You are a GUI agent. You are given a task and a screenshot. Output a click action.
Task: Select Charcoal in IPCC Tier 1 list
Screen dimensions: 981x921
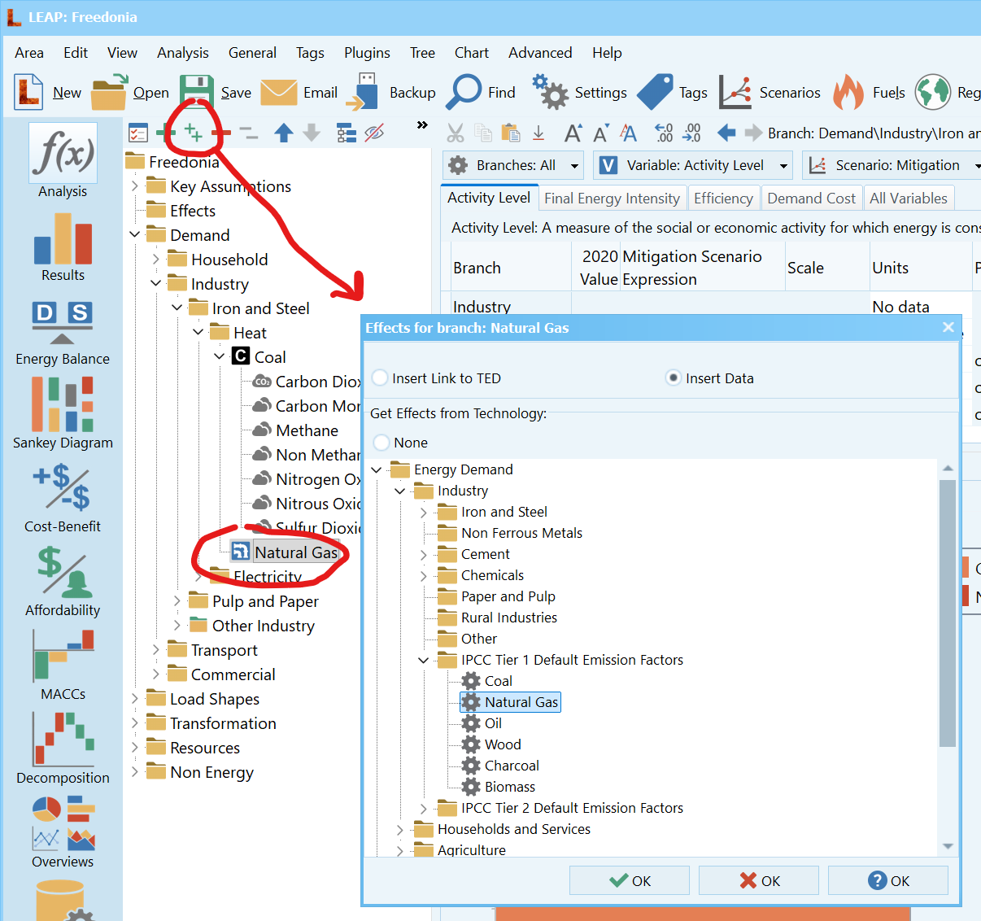(x=500, y=766)
